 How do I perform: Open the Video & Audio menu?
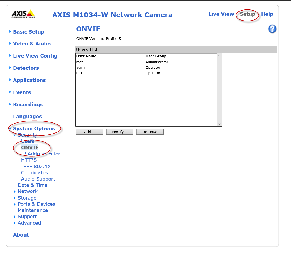32,44
